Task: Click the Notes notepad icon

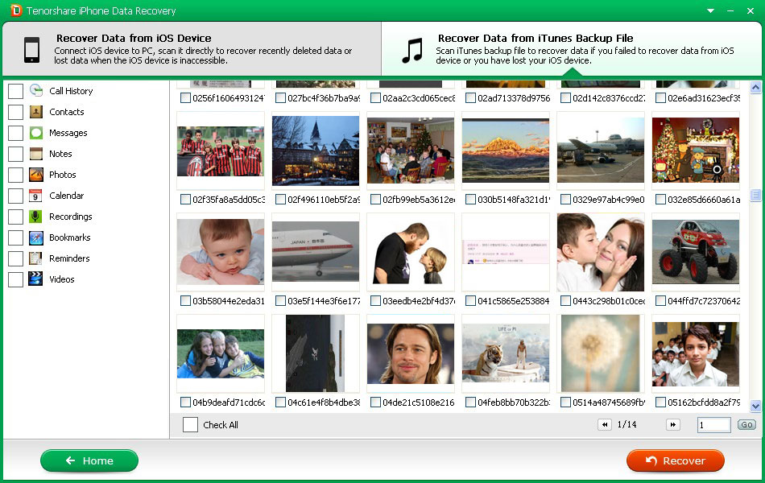Action: pyautogui.click(x=35, y=154)
